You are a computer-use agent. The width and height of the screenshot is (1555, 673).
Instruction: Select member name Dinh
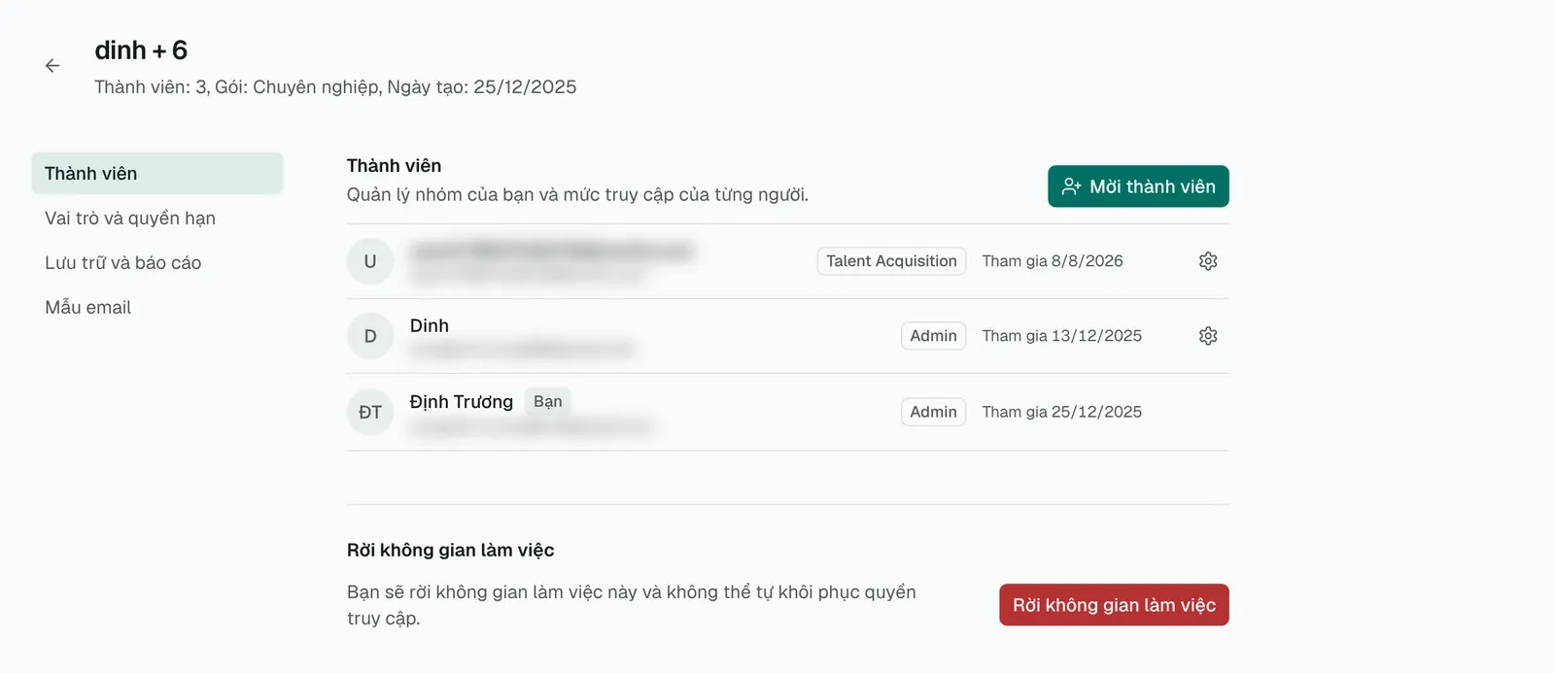tap(430, 326)
